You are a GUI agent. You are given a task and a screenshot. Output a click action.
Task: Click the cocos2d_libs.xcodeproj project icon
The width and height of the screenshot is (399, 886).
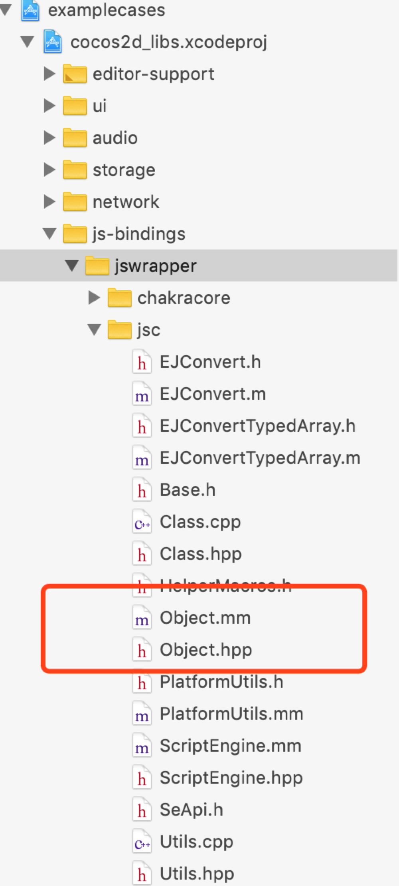pos(52,42)
